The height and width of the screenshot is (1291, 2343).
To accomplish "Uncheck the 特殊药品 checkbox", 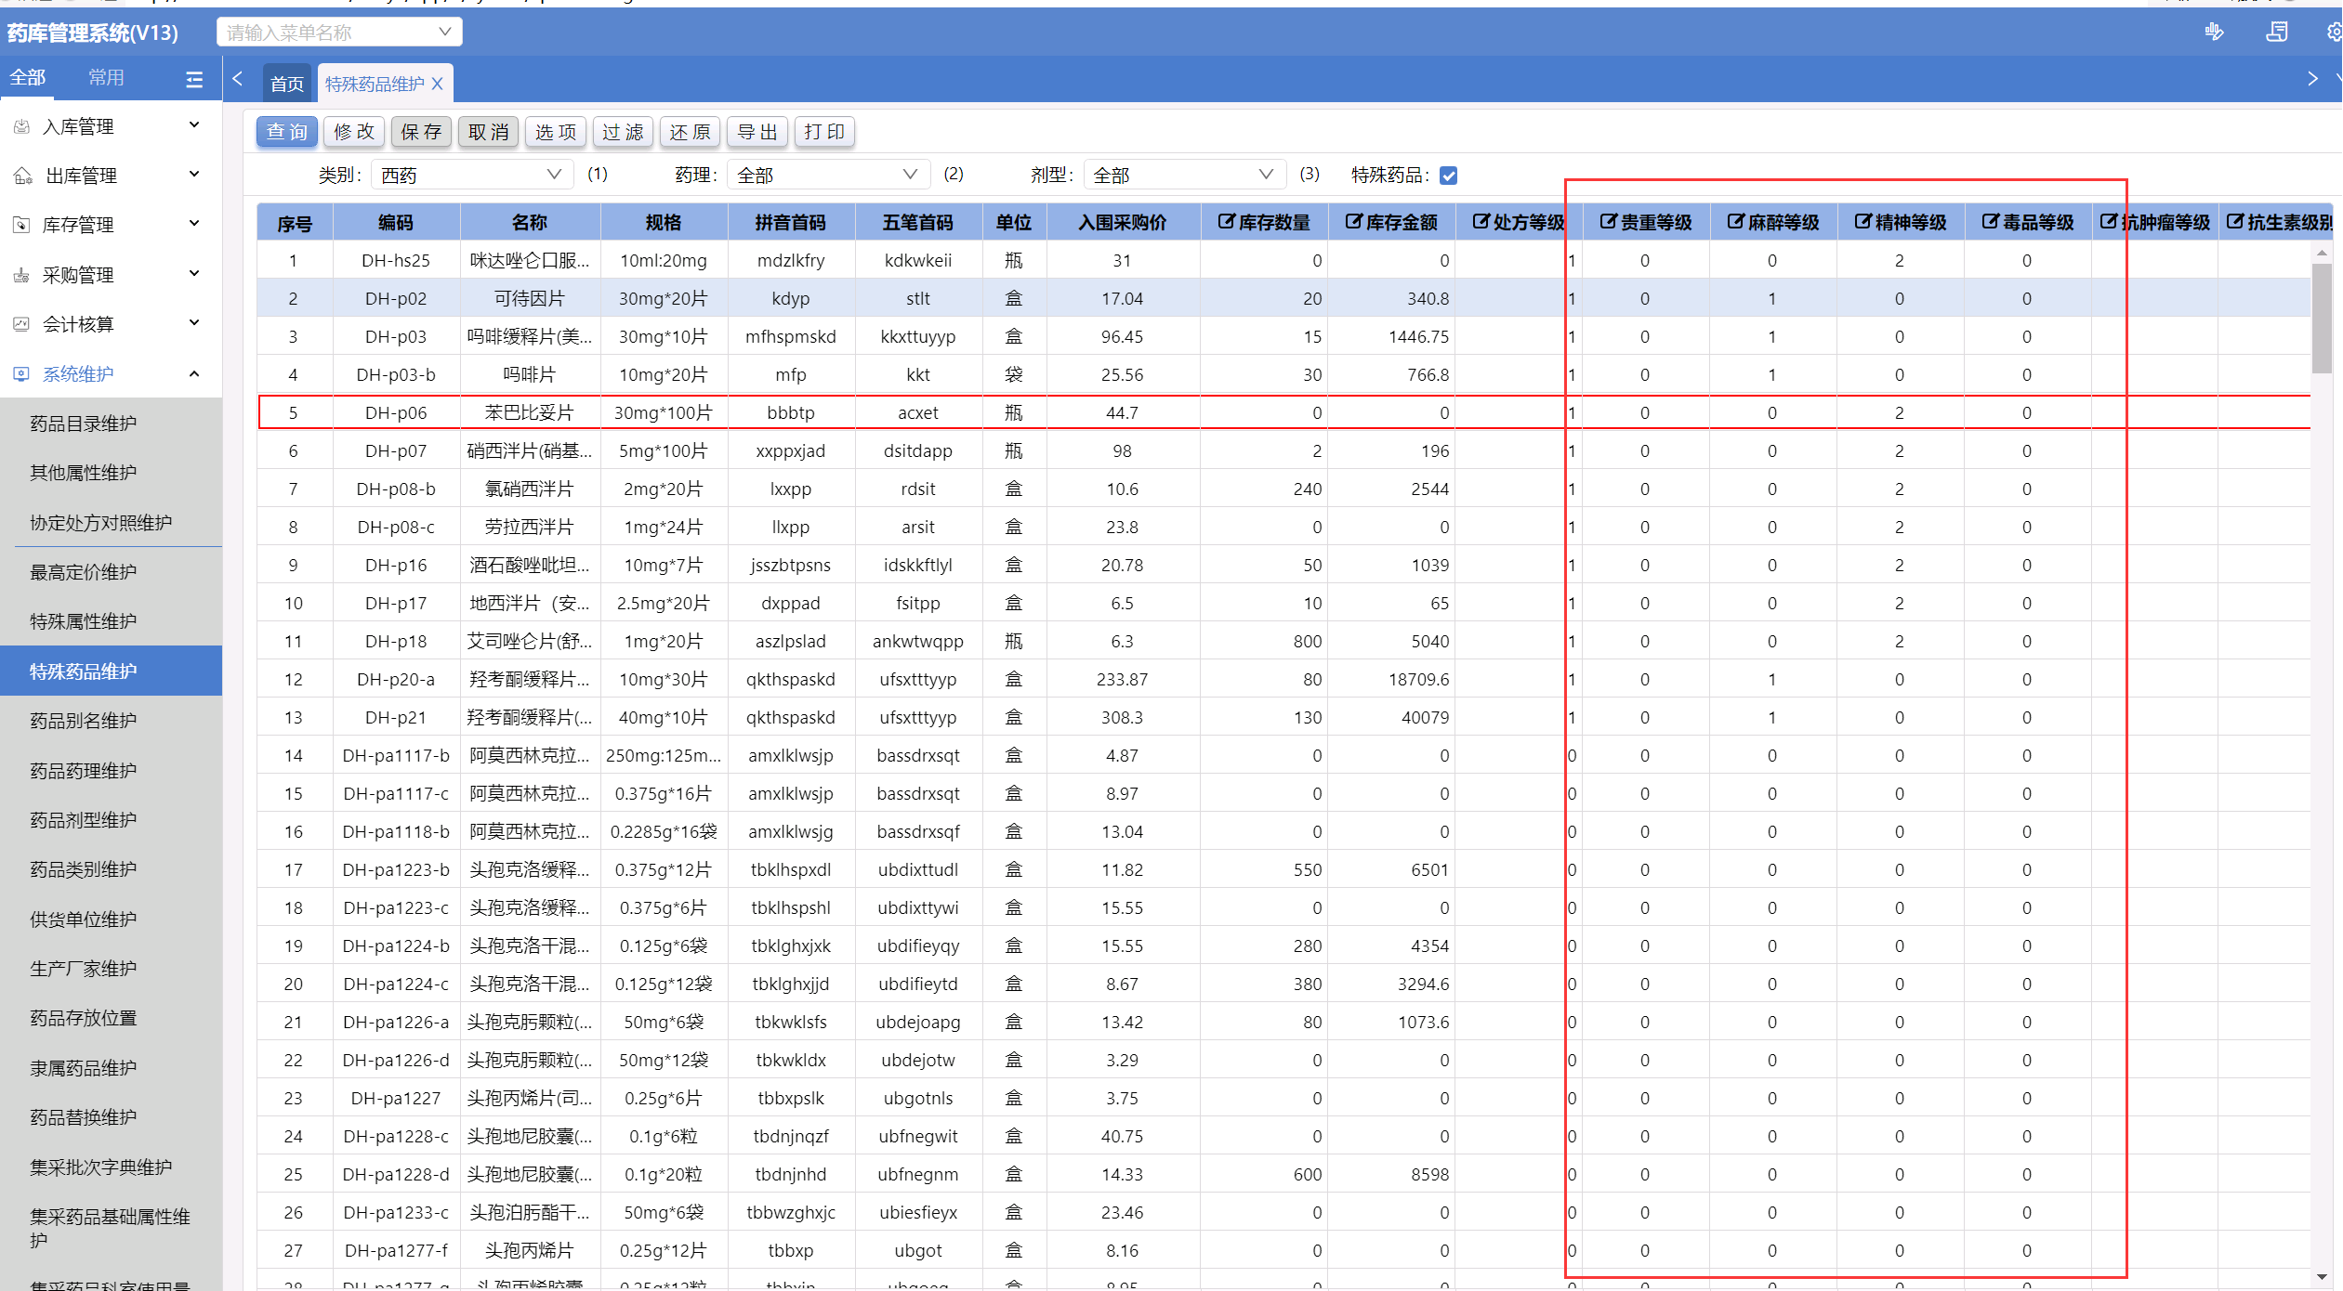I will pyautogui.click(x=1448, y=176).
